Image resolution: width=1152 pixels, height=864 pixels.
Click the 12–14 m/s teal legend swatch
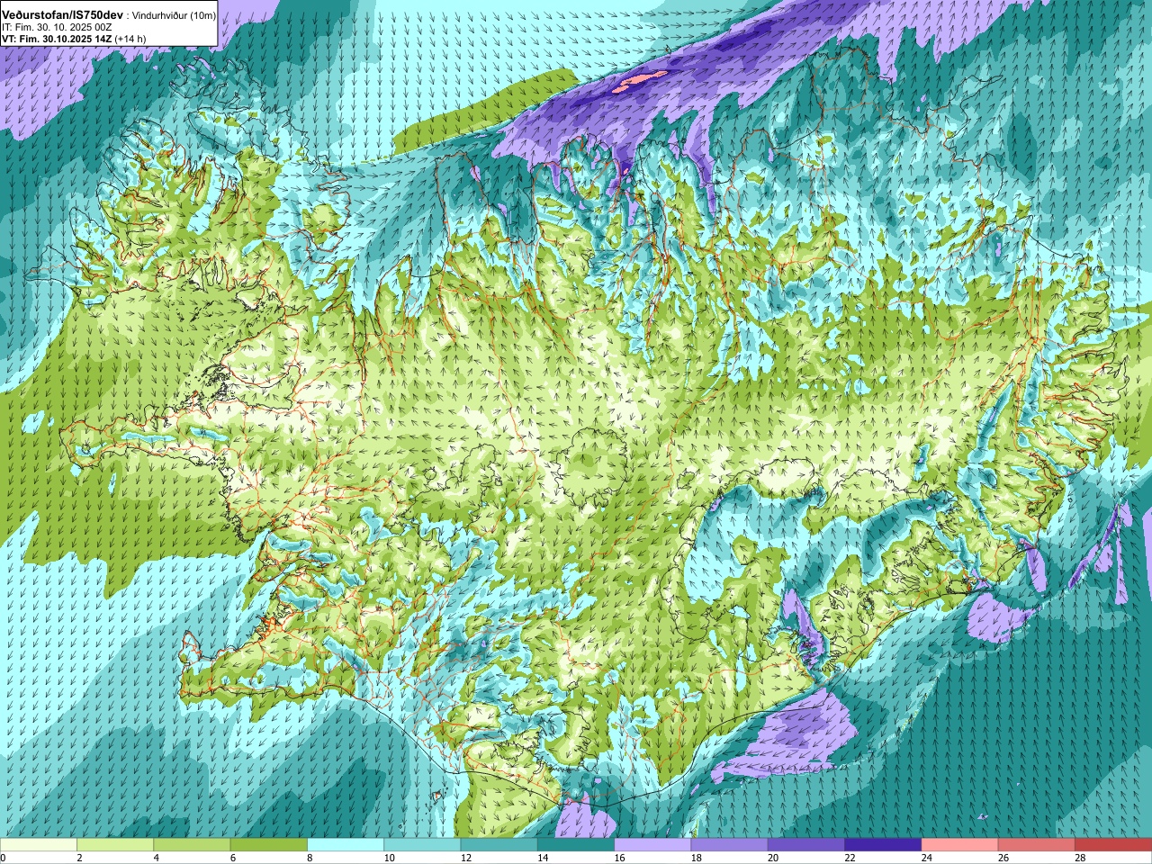pos(499,845)
